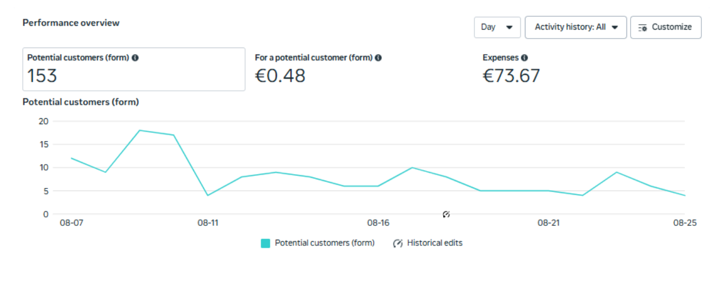
Task: Click the 08-11 low data point on line
Action: pyautogui.click(x=208, y=195)
